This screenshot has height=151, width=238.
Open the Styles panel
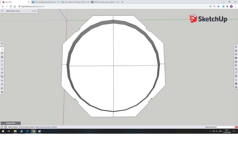pos(236,65)
